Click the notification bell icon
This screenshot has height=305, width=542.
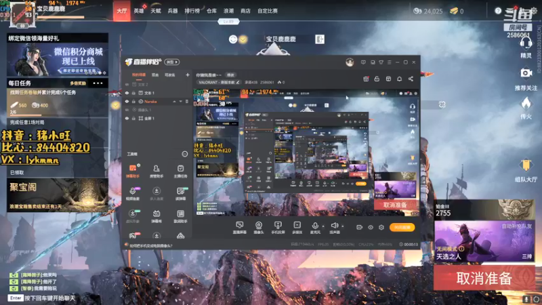[399, 79]
